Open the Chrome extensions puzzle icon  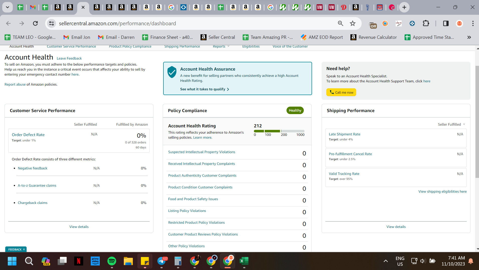coord(426,23)
